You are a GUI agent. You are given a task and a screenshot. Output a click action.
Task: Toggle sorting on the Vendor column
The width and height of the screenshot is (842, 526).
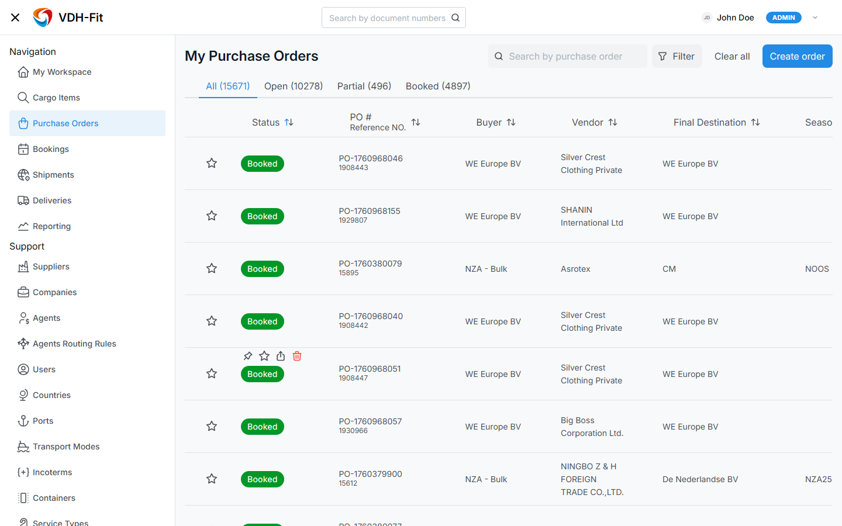pyautogui.click(x=613, y=122)
